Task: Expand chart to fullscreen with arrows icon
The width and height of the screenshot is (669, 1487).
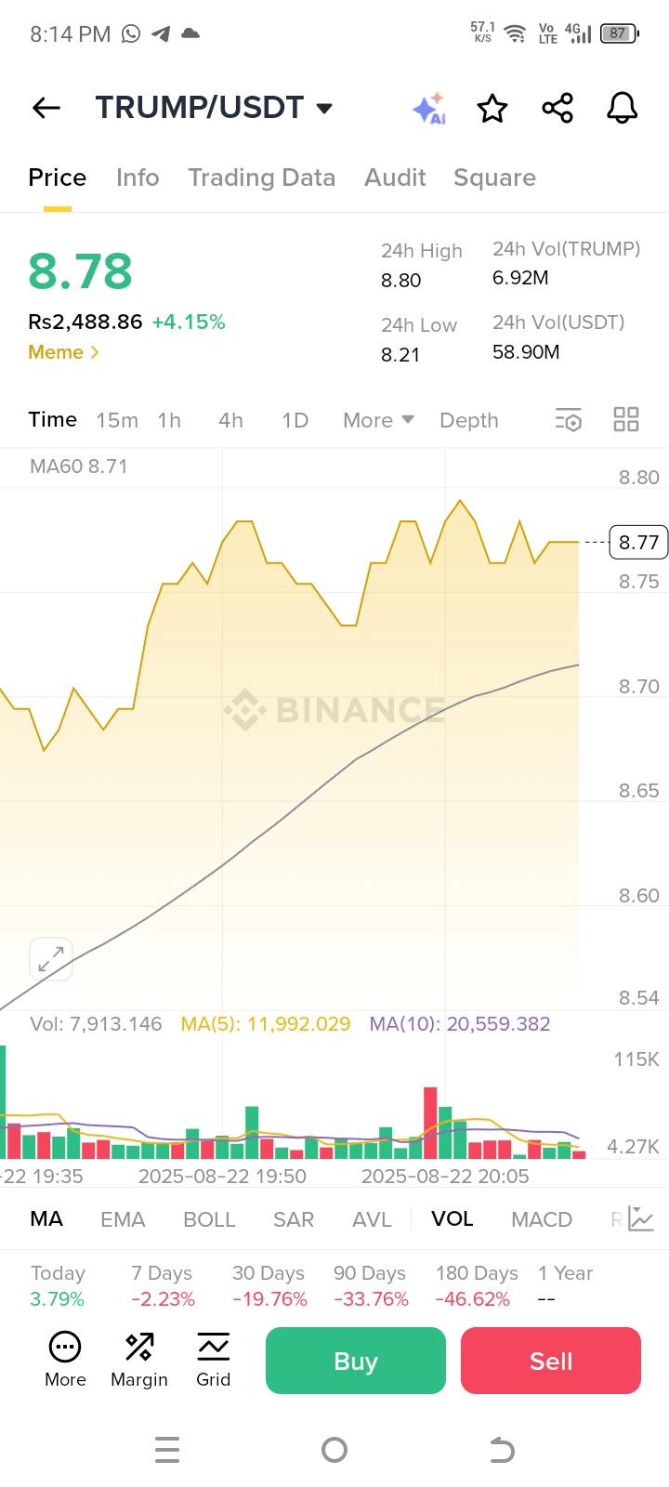Action: pyautogui.click(x=51, y=959)
